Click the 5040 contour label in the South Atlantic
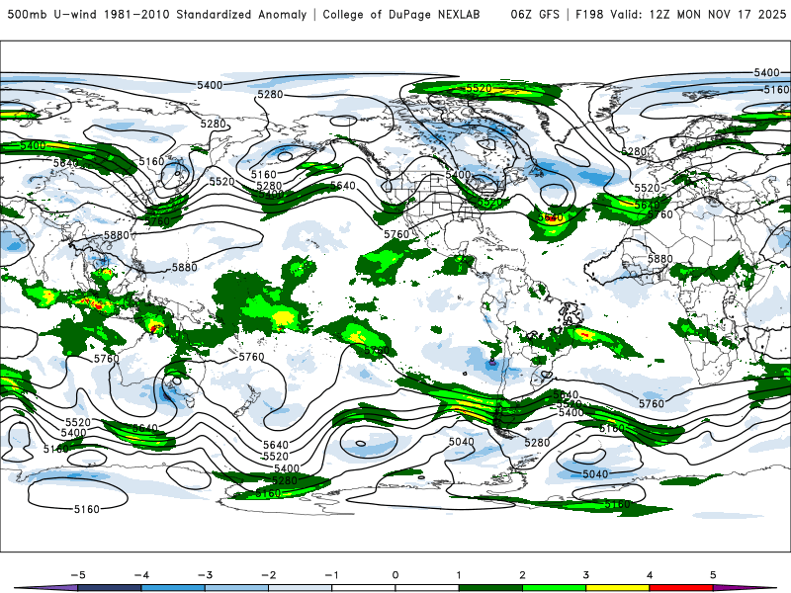The image size is (791, 593). (595, 474)
